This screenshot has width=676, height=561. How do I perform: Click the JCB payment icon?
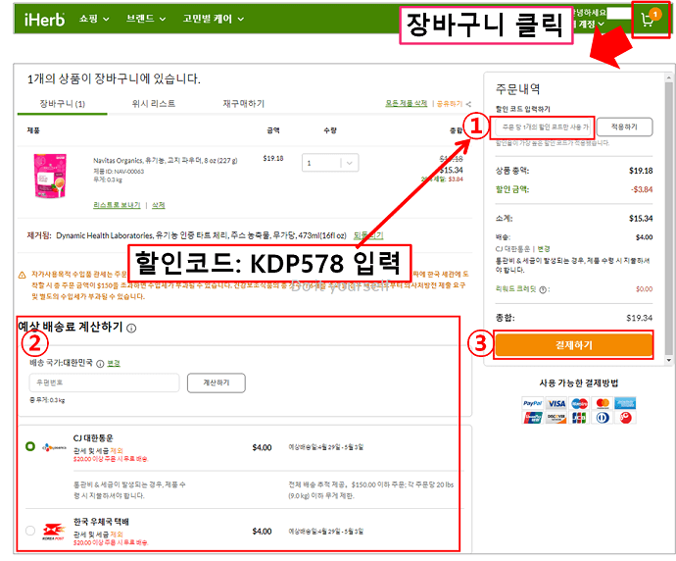pyautogui.click(x=579, y=417)
